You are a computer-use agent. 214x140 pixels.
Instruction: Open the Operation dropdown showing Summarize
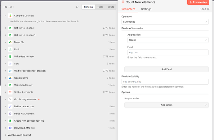point(165,22)
